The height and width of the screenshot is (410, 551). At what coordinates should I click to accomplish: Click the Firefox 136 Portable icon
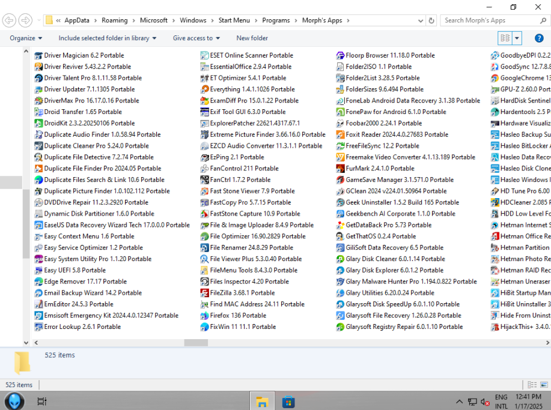pos(204,316)
